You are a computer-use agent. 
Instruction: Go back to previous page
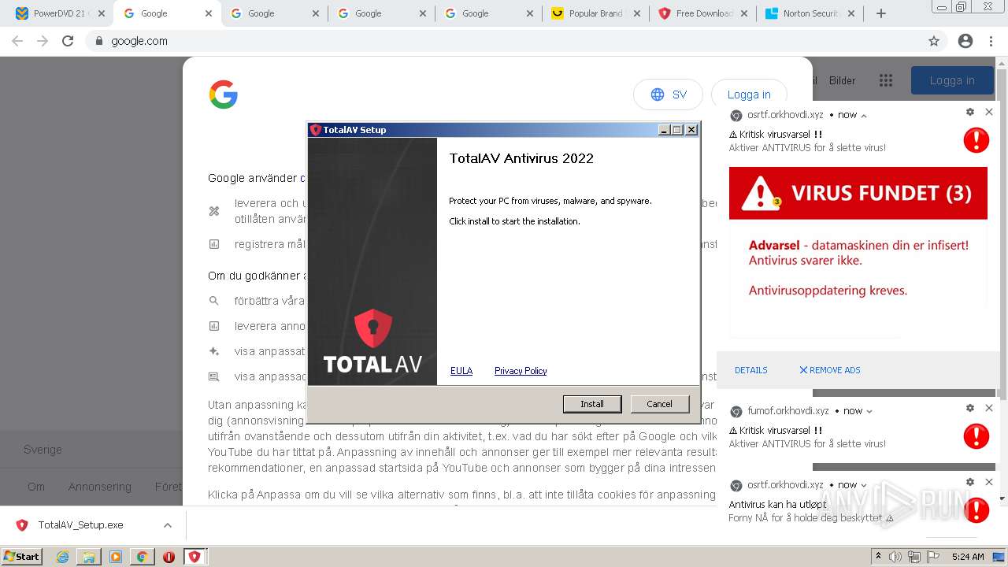point(17,41)
